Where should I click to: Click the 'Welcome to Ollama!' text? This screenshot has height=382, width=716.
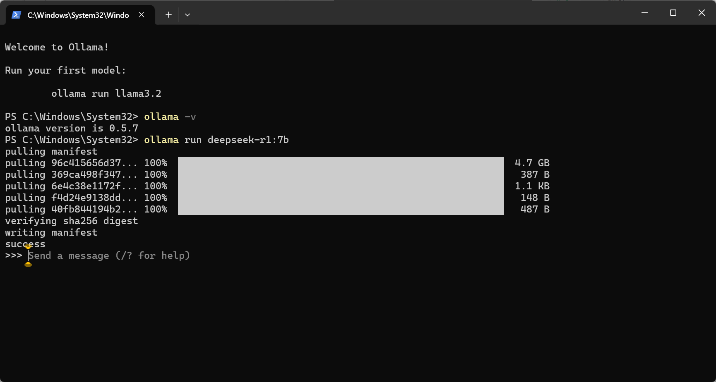[x=57, y=47]
